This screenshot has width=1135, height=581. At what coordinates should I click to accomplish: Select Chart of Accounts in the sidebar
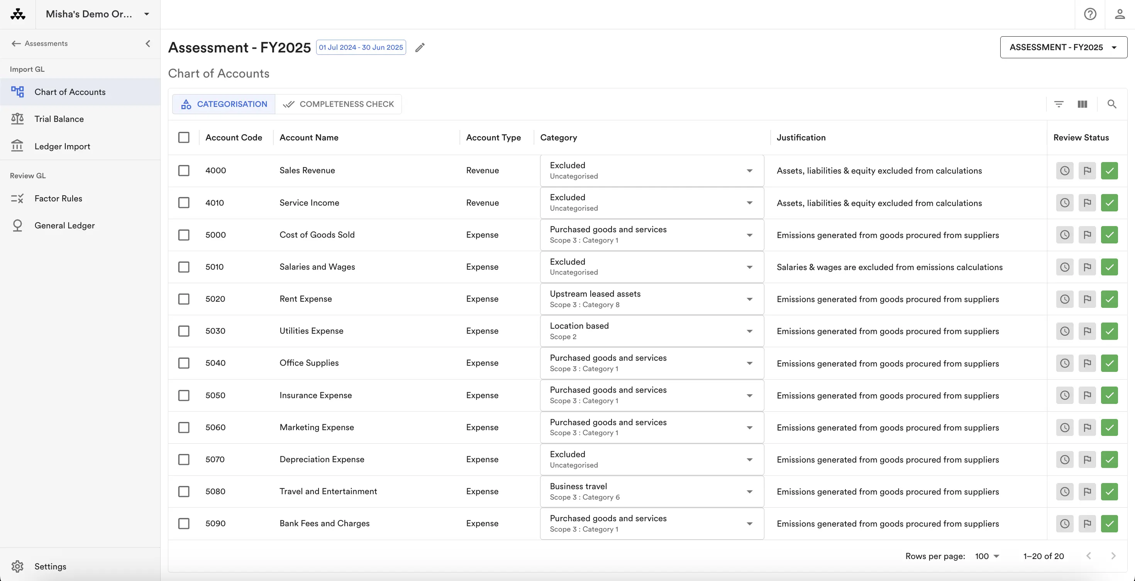71,91
